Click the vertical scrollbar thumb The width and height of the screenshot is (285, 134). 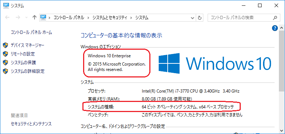[x=281, y=61]
